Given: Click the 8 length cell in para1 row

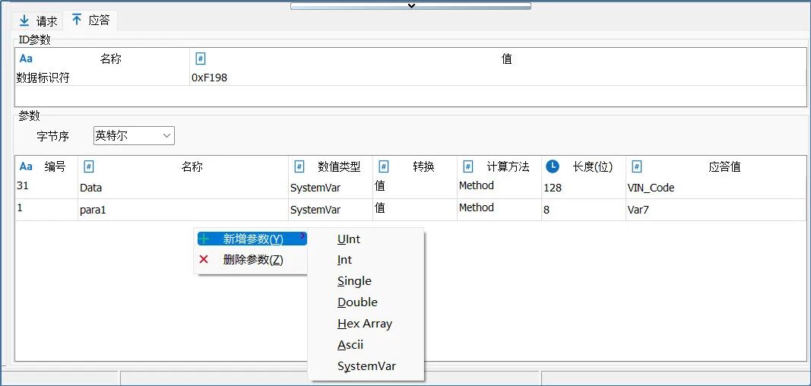Looking at the screenshot, I should pyautogui.click(x=584, y=210).
